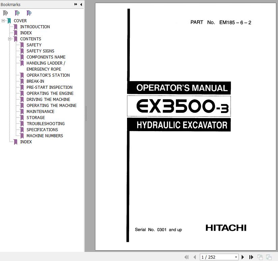This screenshot has width=278, height=261.
Task: Click the delete bookmark icon
Action: click(x=5, y=13)
